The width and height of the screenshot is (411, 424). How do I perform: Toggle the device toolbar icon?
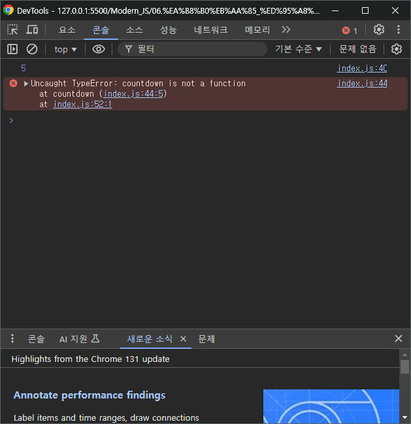click(32, 29)
